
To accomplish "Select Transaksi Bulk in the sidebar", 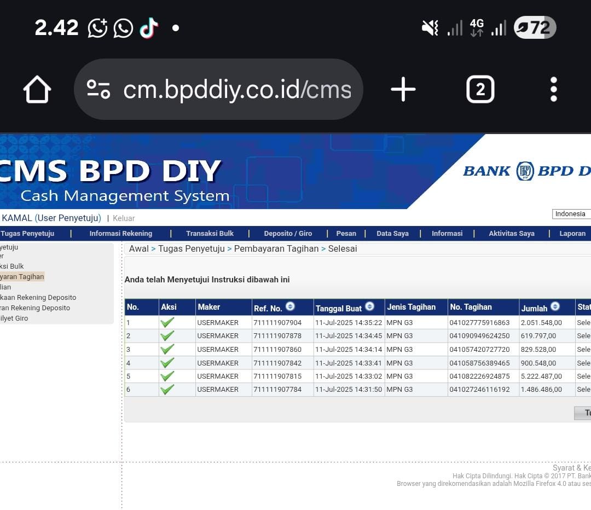I will [x=11, y=266].
